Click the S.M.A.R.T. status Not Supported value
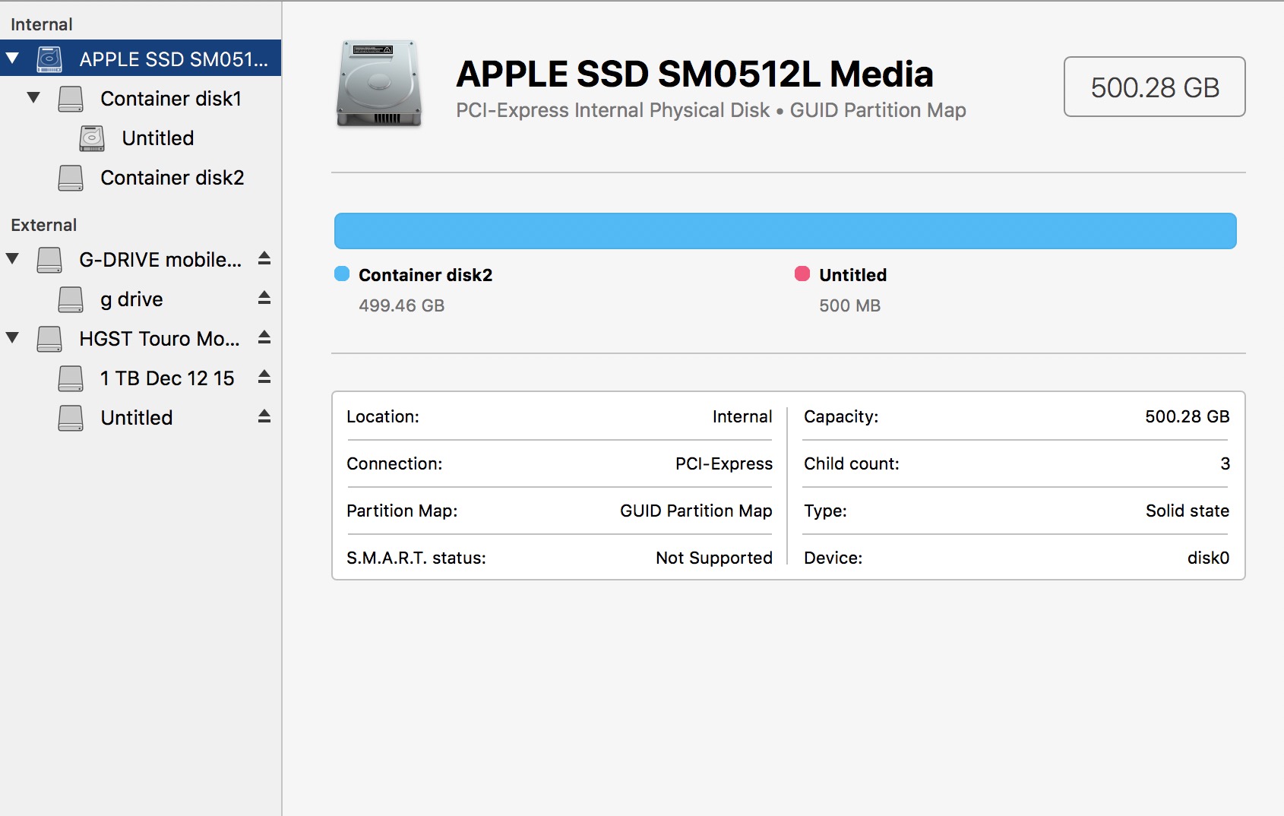 click(714, 558)
